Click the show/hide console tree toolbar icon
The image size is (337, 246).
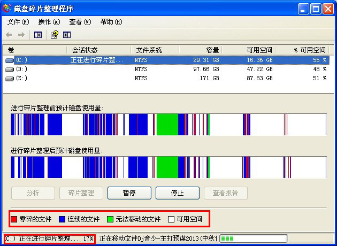(x=38, y=35)
